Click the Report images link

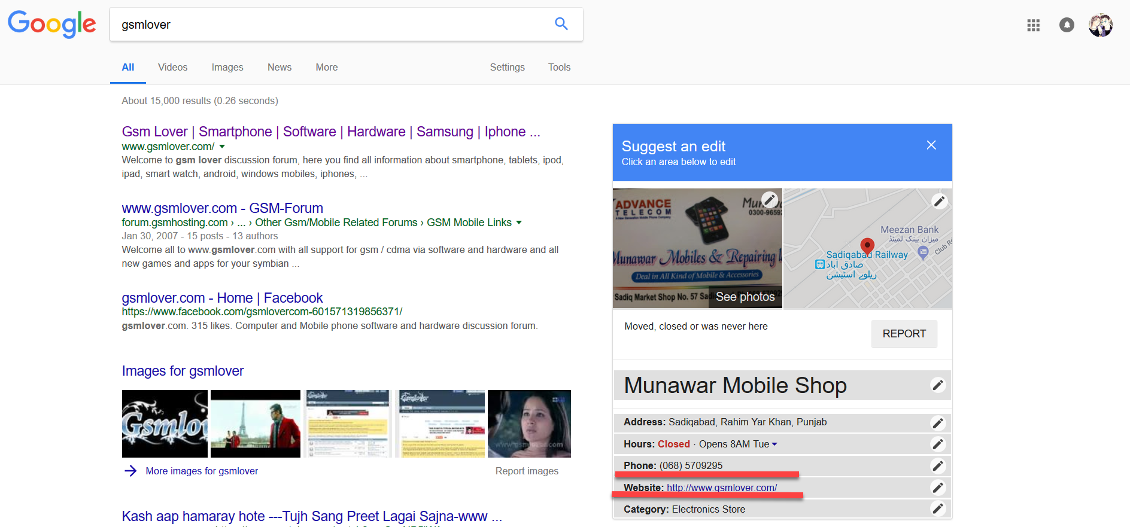(x=527, y=471)
